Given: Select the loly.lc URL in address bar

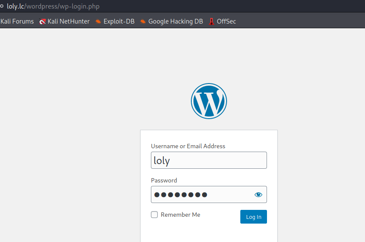Looking at the screenshot, I should coord(53,6).
